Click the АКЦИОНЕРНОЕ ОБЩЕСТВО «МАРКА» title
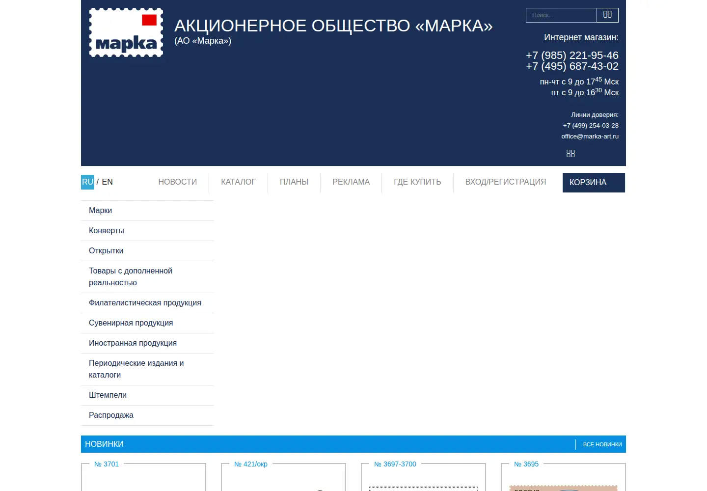Image resolution: width=707 pixels, height=491 pixels. pyautogui.click(x=333, y=26)
